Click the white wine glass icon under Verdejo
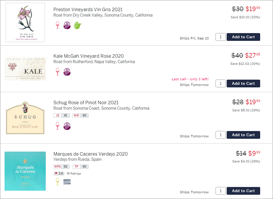Image resolution: width=273 pixels, height=199 pixels. click(x=57, y=182)
